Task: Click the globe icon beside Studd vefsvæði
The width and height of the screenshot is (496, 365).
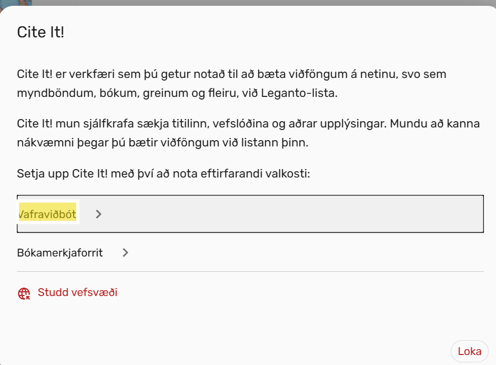Action: (x=24, y=293)
